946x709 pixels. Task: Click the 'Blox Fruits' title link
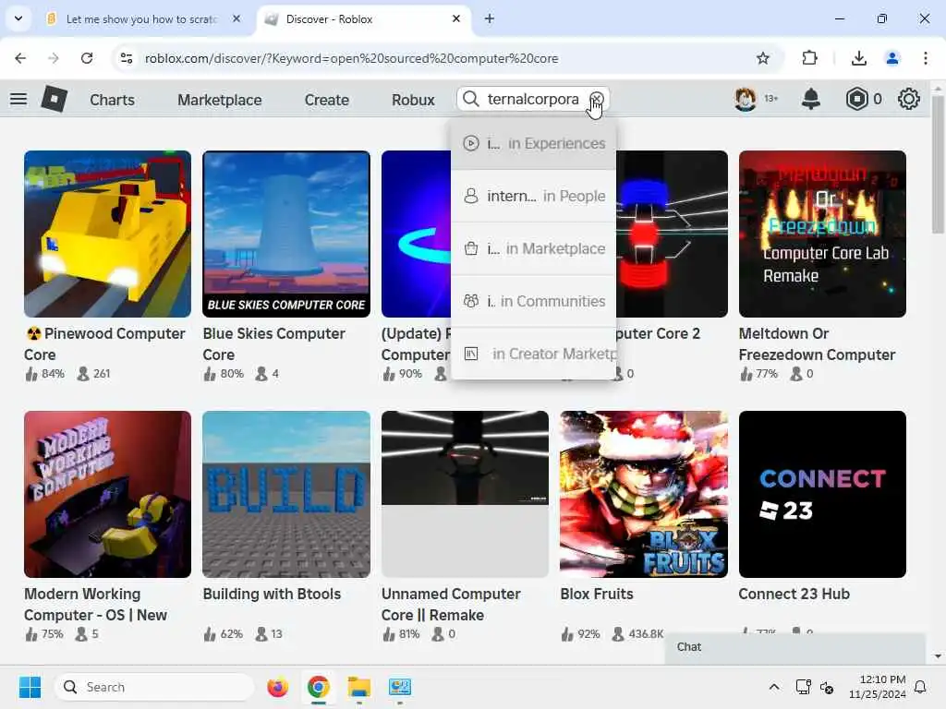pos(597,594)
